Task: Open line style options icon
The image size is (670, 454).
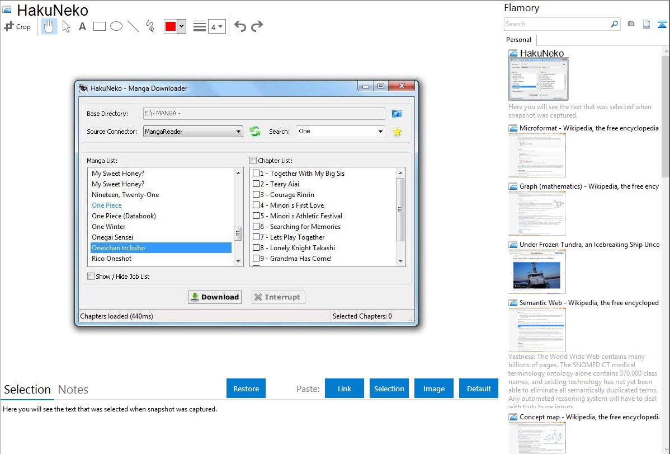Action: coord(200,26)
